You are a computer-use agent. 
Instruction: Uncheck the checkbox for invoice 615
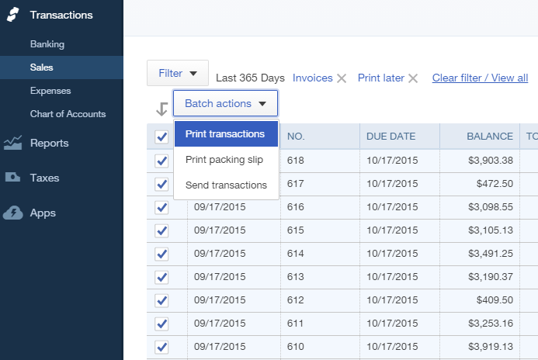click(161, 230)
